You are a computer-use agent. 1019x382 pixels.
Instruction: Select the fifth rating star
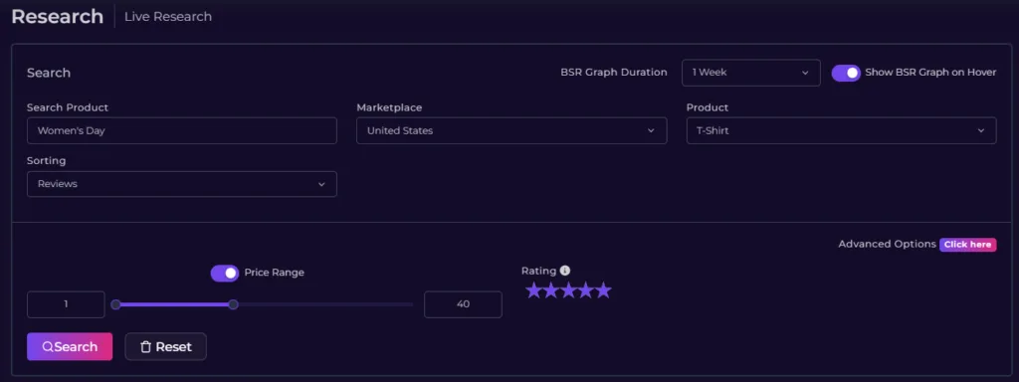pos(604,290)
